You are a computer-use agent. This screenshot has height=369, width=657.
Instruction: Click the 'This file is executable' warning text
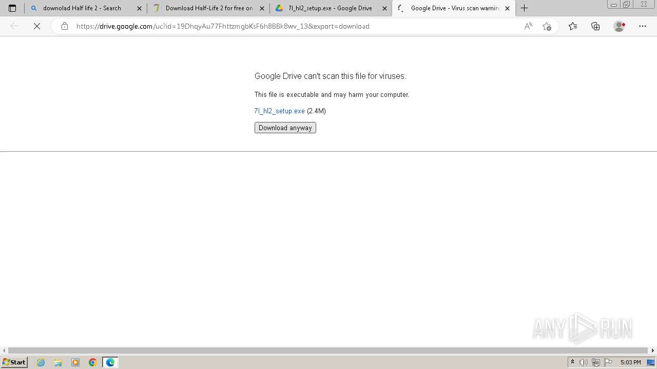pyautogui.click(x=332, y=95)
